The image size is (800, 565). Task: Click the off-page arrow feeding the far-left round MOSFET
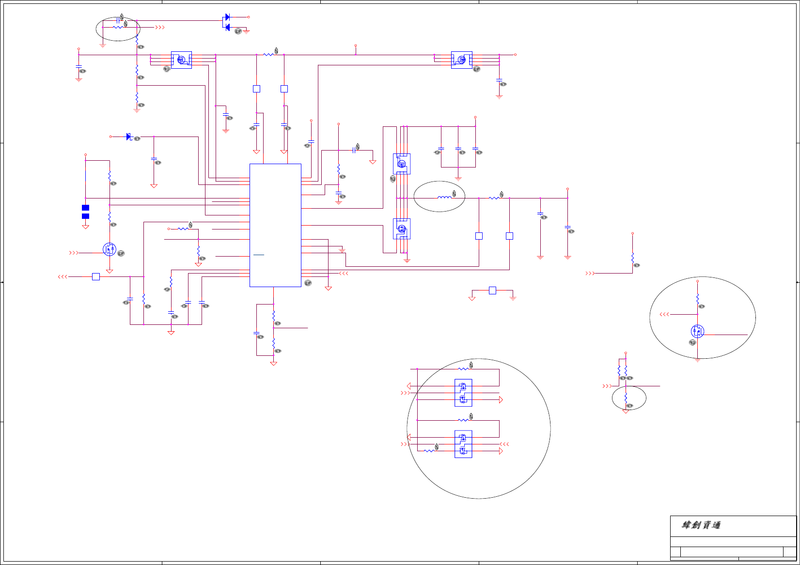point(74,253)
